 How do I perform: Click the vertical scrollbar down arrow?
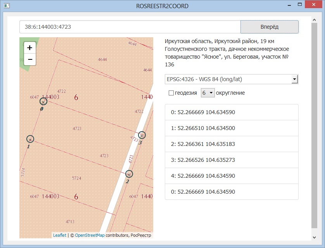click(x=314, y=237)
